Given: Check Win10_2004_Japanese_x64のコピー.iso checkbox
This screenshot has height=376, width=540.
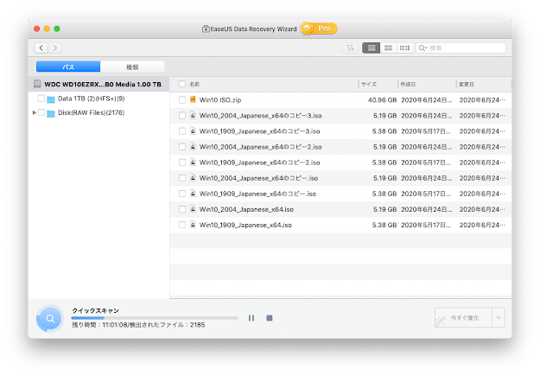Looking at the screenshot, I should click(x=182, y=178).
